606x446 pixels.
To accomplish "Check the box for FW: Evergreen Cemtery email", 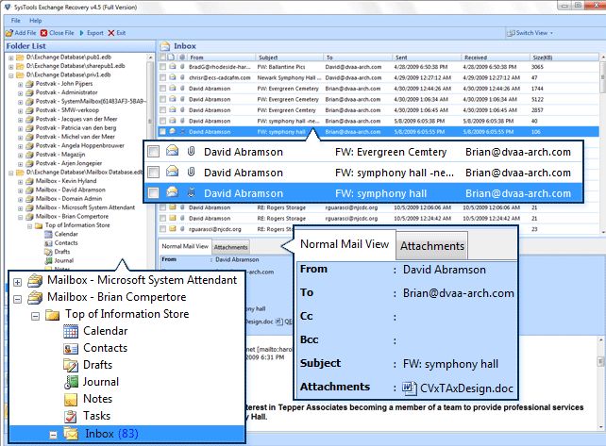I will tap(153, 152).
